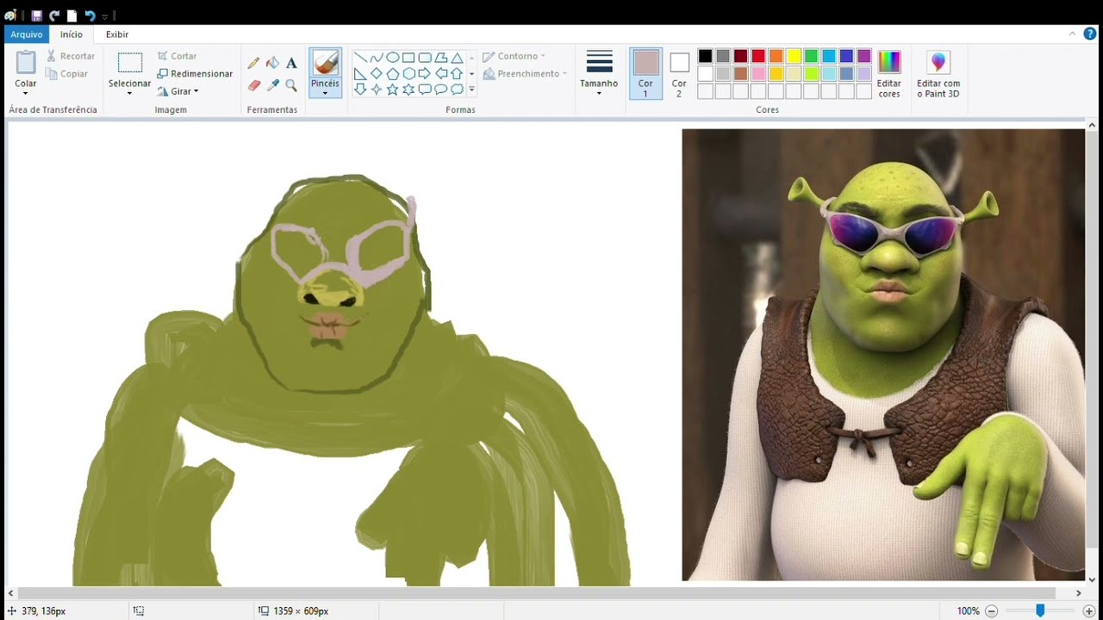Choose the Down arrow shape

360,90
